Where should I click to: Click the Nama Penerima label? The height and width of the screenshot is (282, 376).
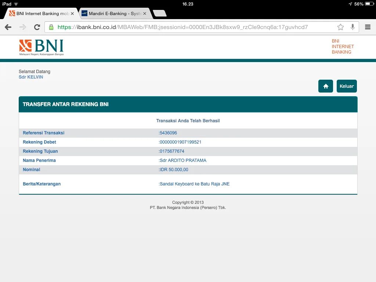[x=39, y=160]
